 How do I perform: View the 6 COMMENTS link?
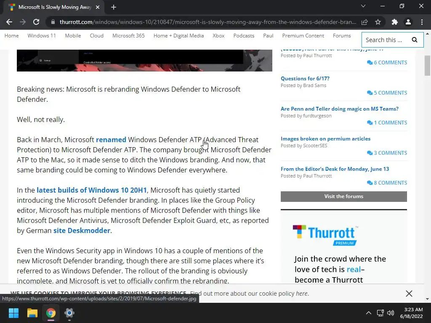387,63
